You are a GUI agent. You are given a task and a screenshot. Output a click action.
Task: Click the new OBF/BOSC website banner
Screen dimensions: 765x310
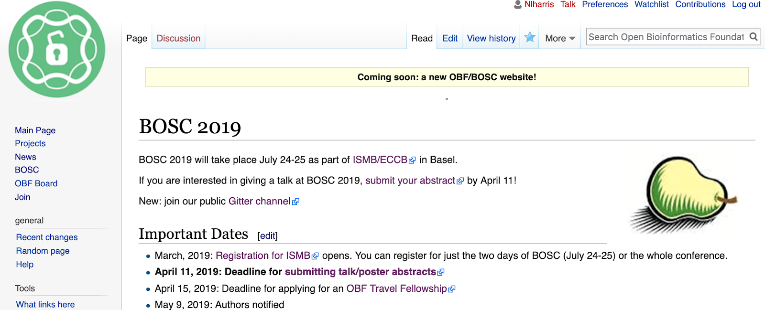coord(447,77)
